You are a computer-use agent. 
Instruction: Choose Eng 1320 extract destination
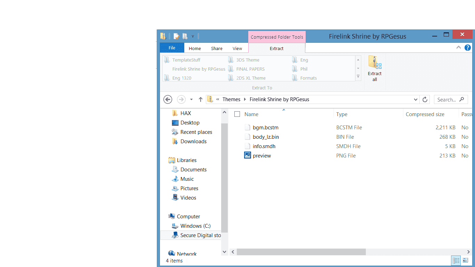[x=182, y=78]
